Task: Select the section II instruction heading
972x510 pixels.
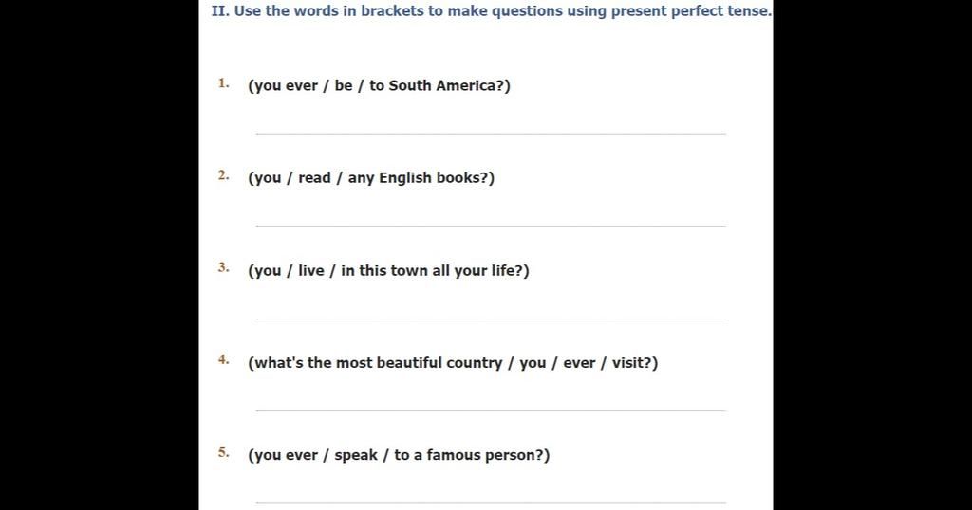Action: 492,11
